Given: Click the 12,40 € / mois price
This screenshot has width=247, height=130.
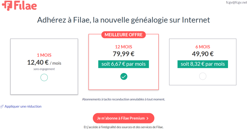Looking at the screenshot, I should 44,63.
